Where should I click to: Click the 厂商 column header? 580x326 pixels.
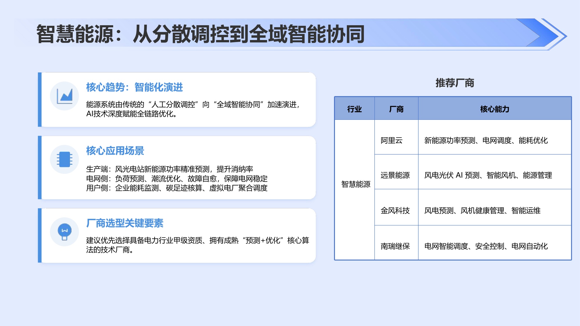[x=396, y=108]
